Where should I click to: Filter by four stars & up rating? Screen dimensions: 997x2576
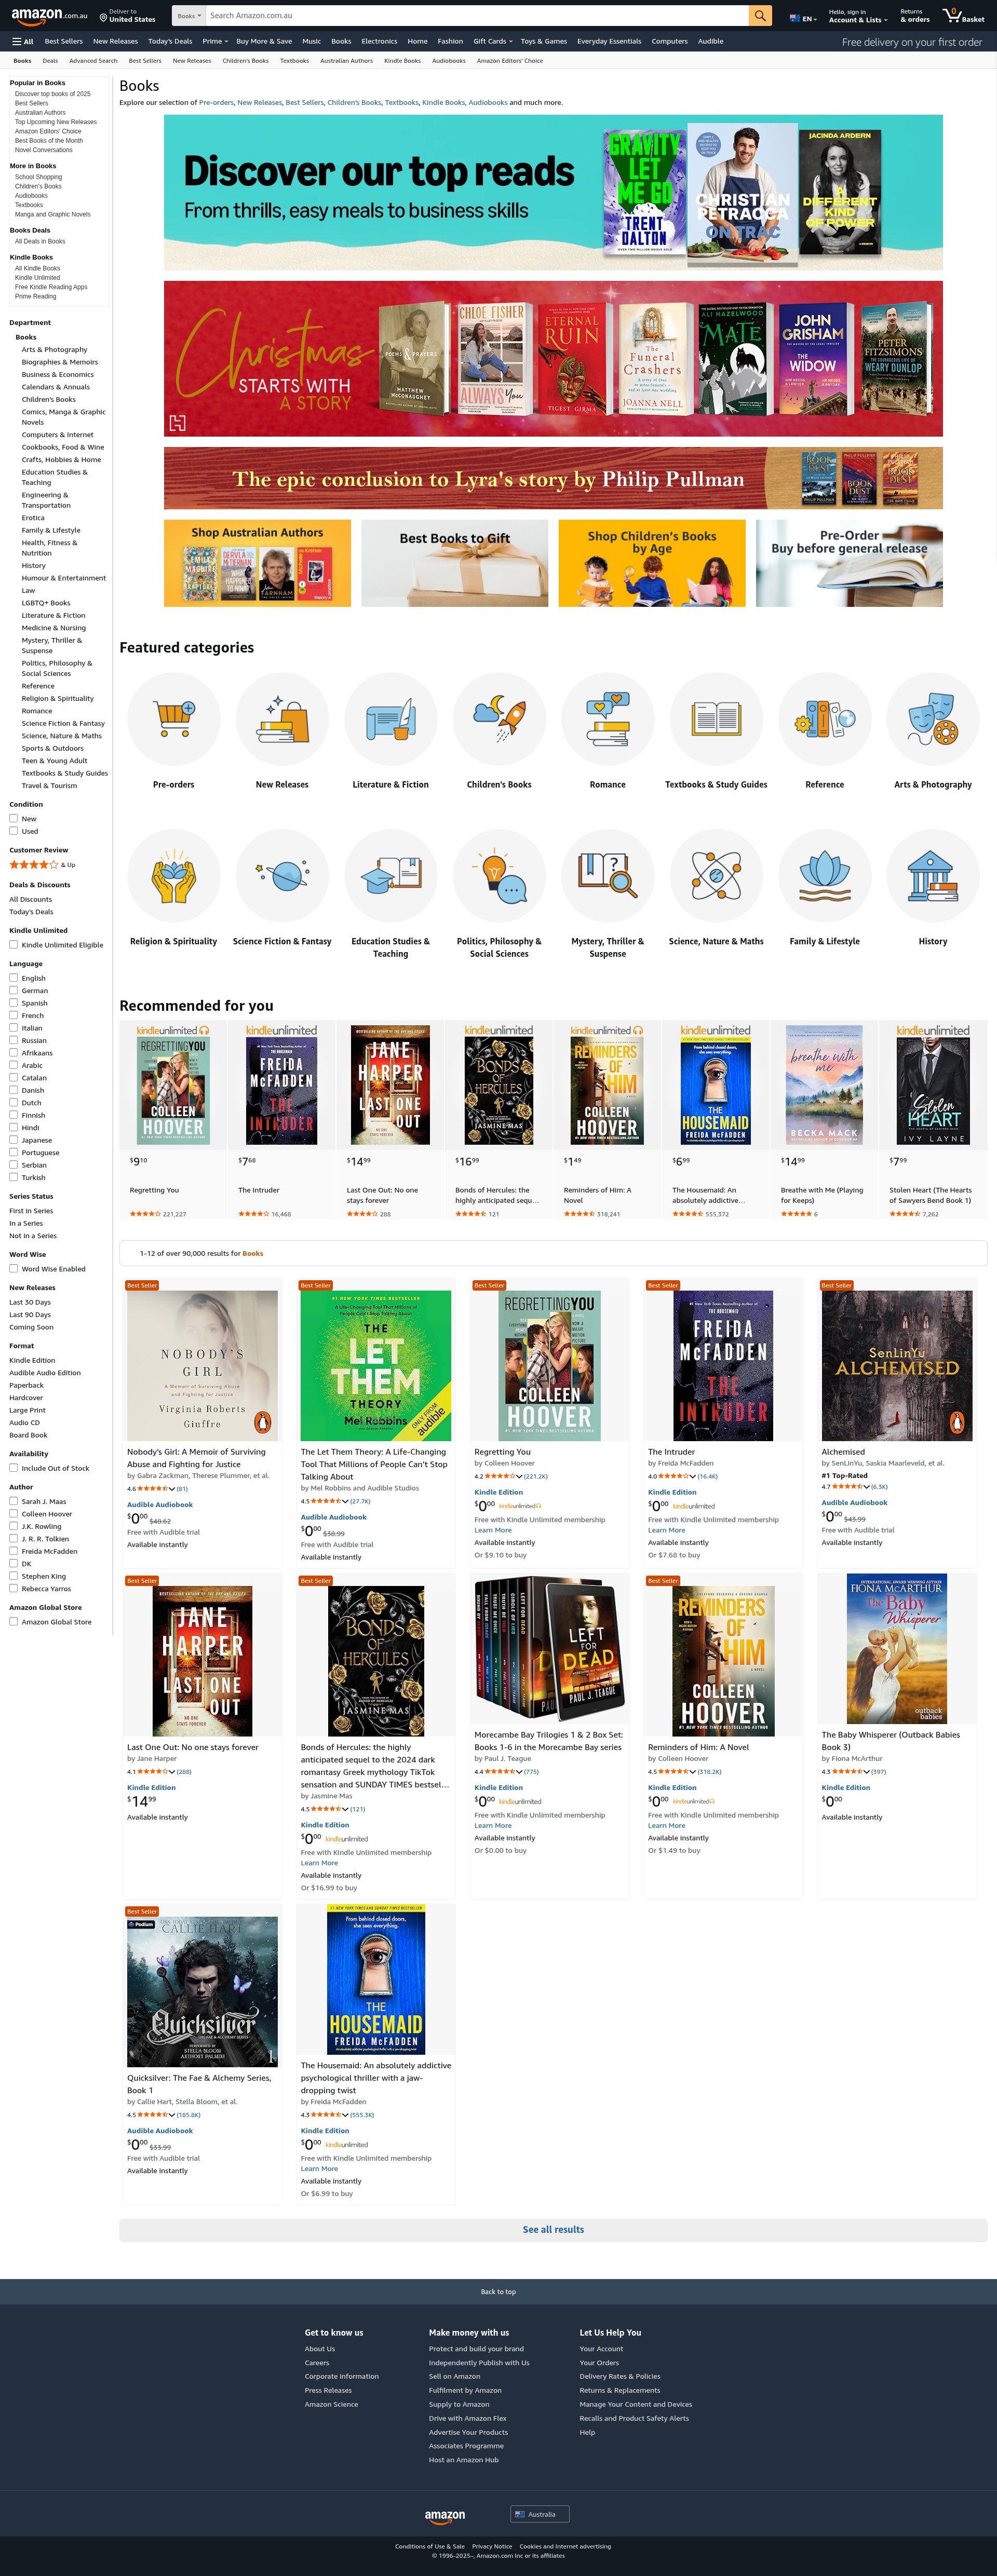pos(42,864)
